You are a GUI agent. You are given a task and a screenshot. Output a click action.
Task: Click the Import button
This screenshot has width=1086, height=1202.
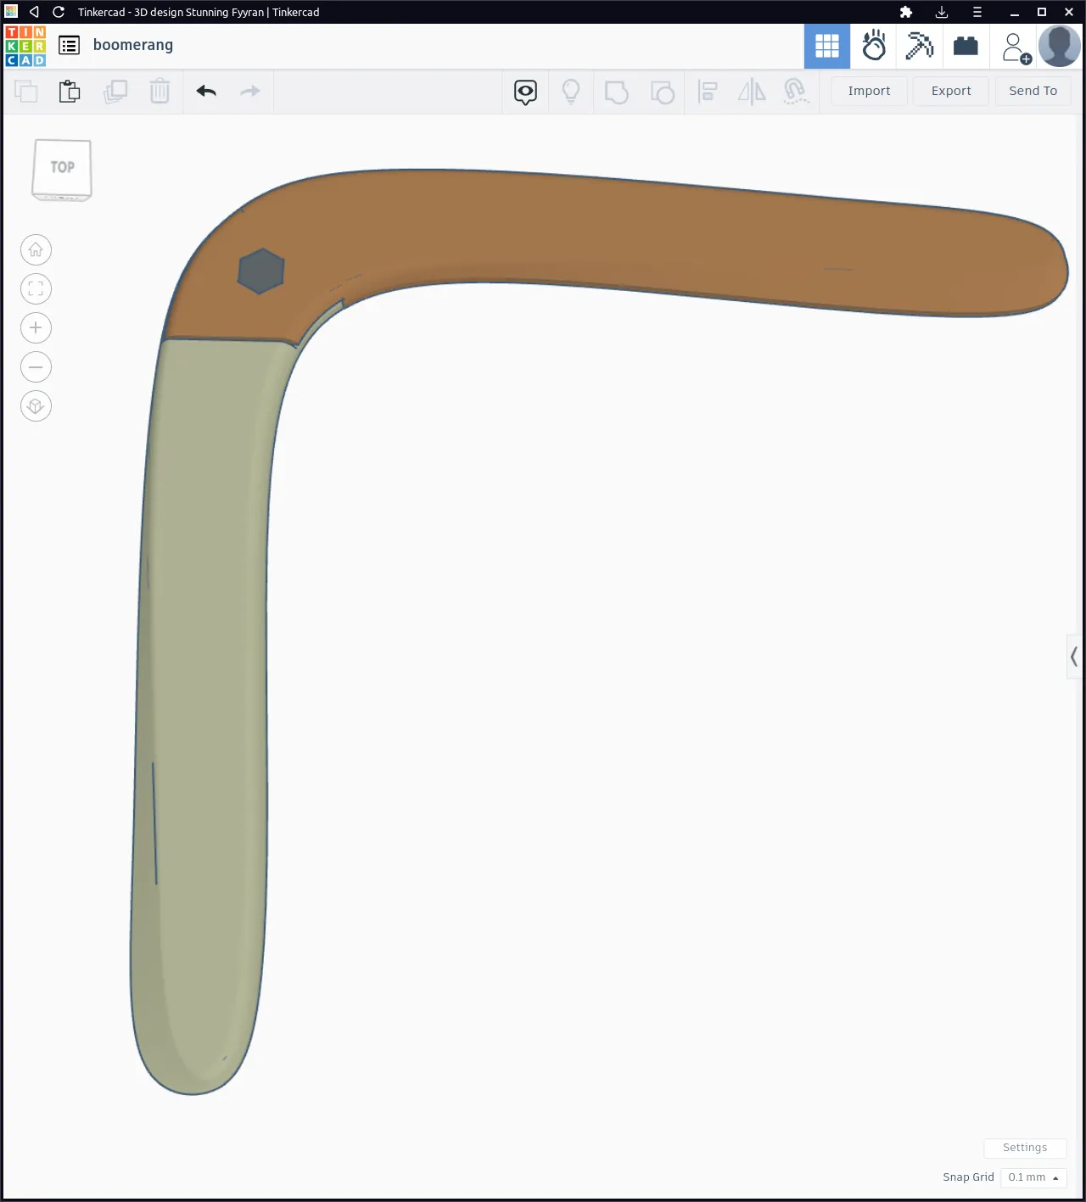[869, 91]
